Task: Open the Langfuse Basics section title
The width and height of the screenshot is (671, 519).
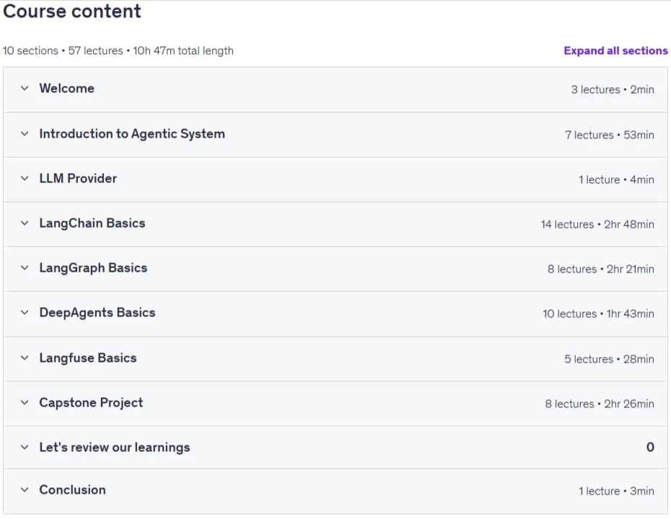Action: point(88,358)
